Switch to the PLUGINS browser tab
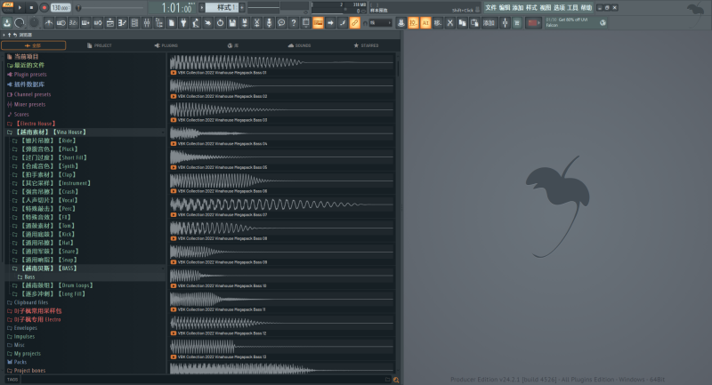Screen dimensions: 712x385 (x=166, y=44)
